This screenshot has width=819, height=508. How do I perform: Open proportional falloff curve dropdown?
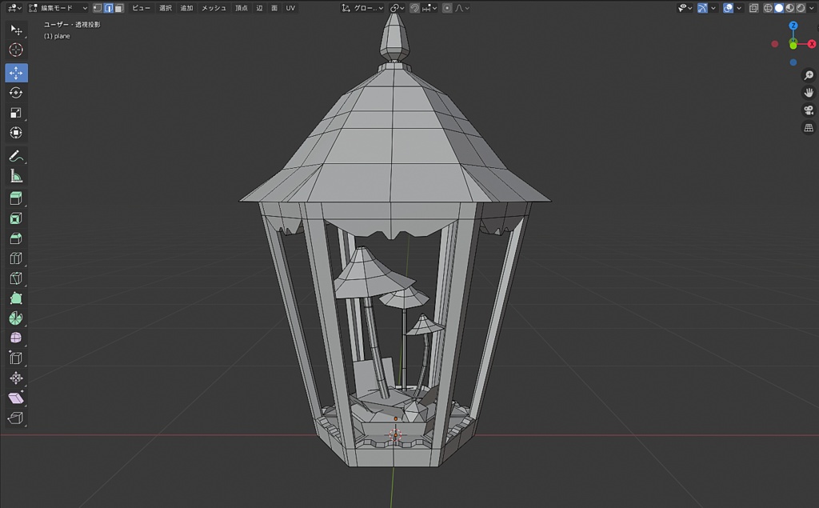462,8
